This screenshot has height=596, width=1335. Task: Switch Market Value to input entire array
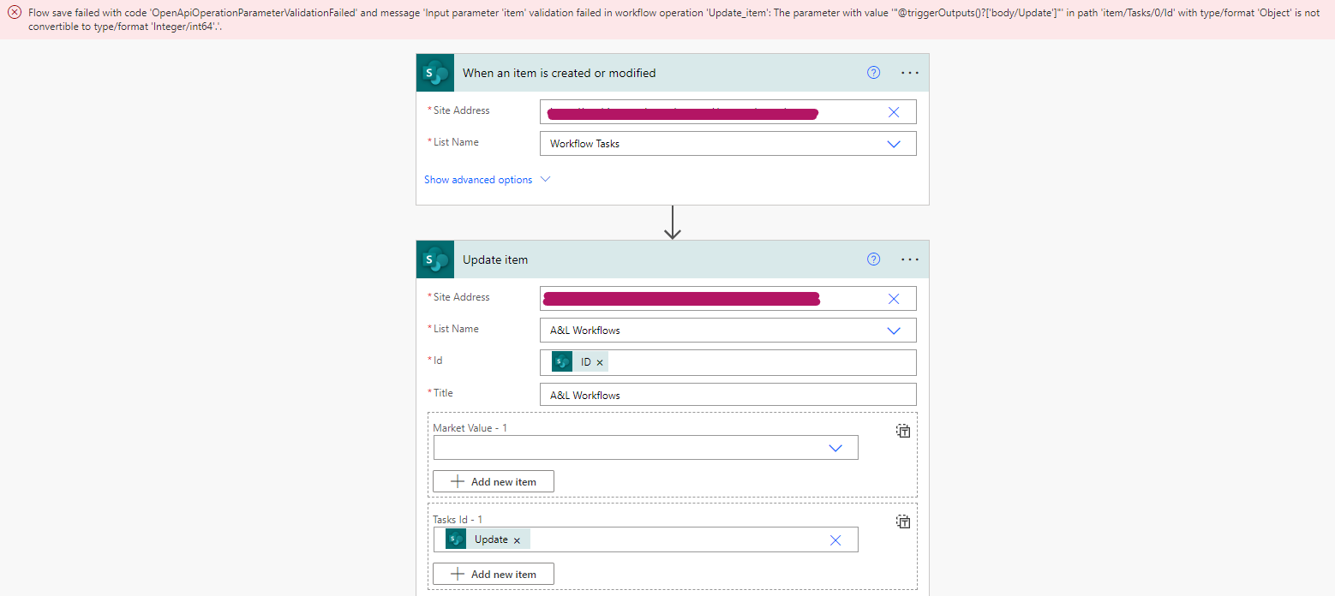(x=903, y=431)
